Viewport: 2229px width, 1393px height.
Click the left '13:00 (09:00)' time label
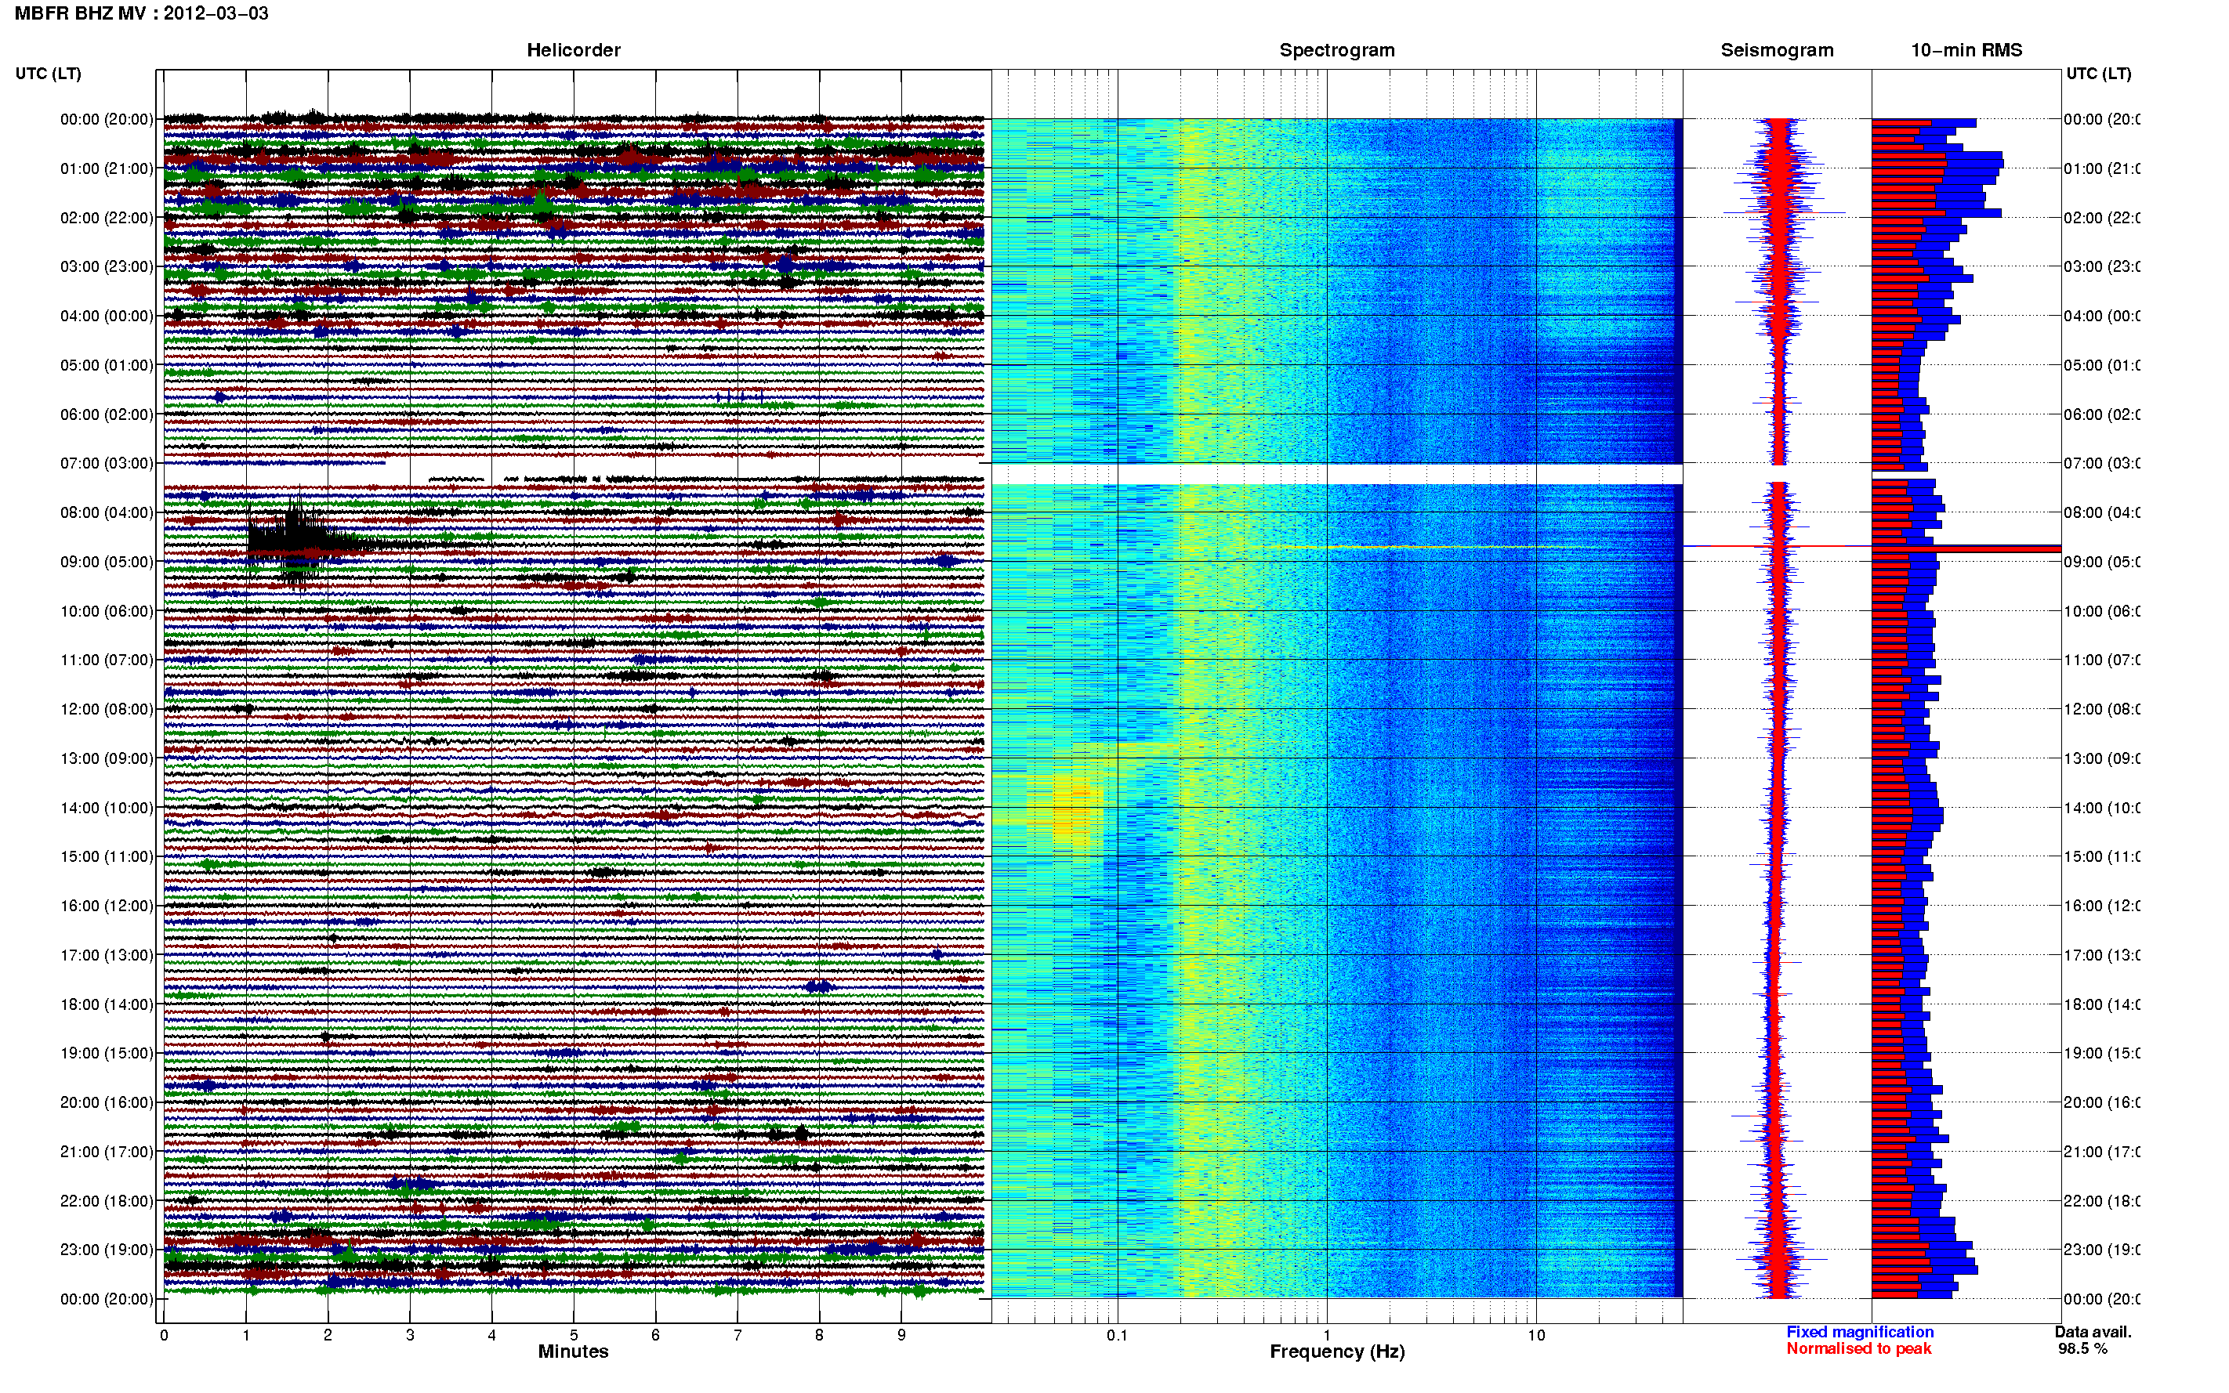[x=107, y=758]
